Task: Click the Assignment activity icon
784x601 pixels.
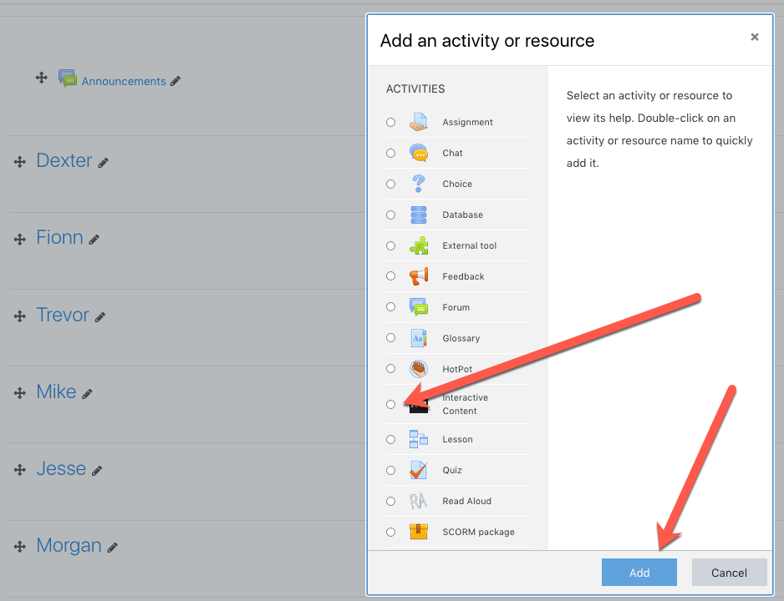Action: tap(419, 123)
